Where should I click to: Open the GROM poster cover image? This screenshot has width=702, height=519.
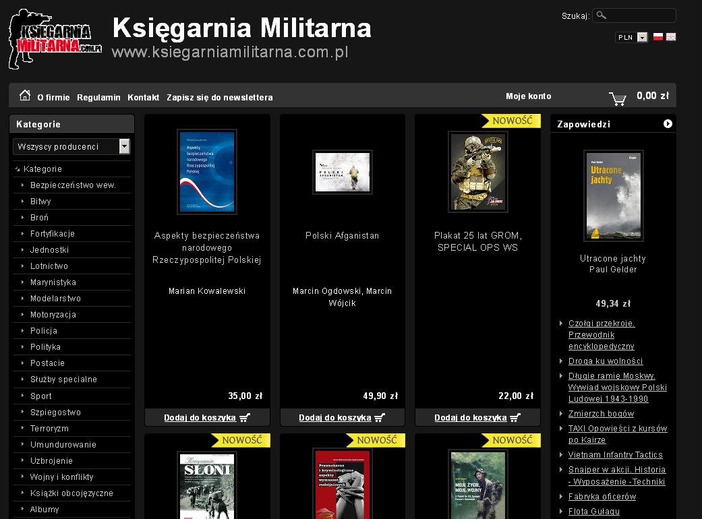point(477,172)
